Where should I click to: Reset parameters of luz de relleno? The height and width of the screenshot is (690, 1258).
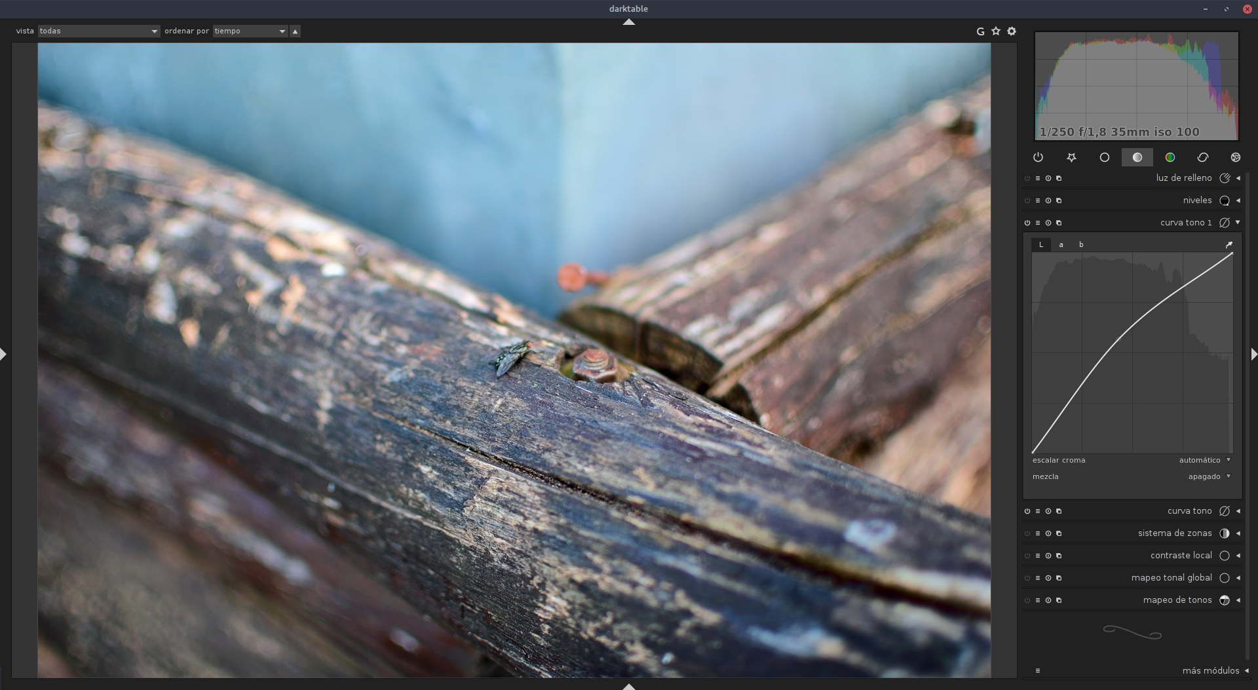click(1048, 178)
